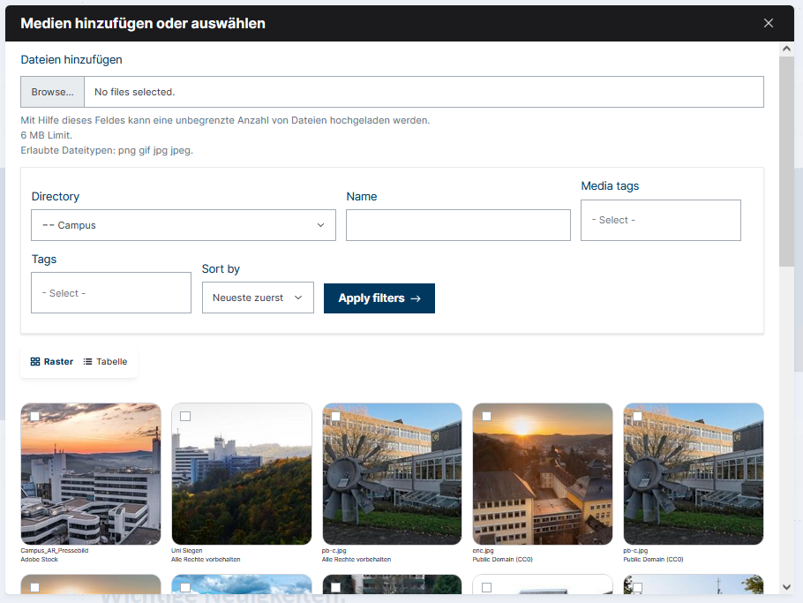Click the arrow icon in Apply filters
Image resolution: width=803 pixels, height=603 pixels.
point(416,298)
